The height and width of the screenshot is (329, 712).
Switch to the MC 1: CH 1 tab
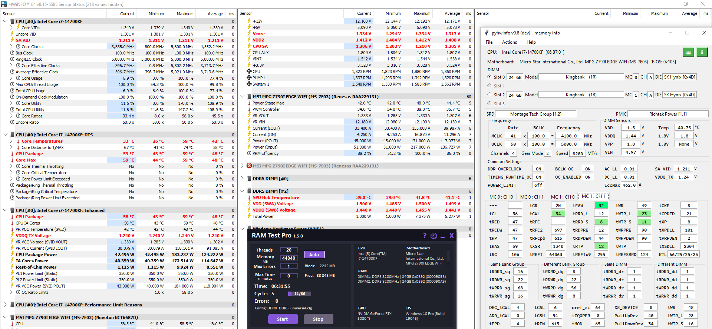(593, 196)
